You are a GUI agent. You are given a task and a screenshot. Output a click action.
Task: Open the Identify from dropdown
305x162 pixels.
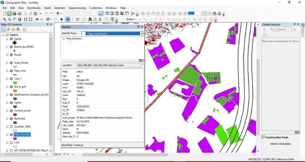pyautogui.click(x=142, y=34)
